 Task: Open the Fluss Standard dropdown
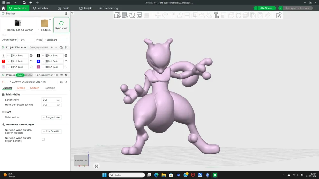pos(55,40)
